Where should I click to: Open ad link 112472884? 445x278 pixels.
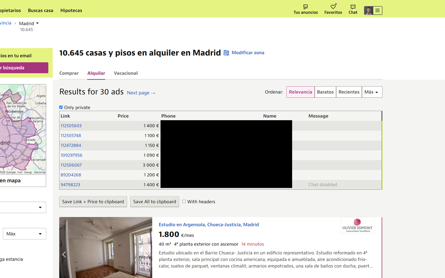(71, 145)
